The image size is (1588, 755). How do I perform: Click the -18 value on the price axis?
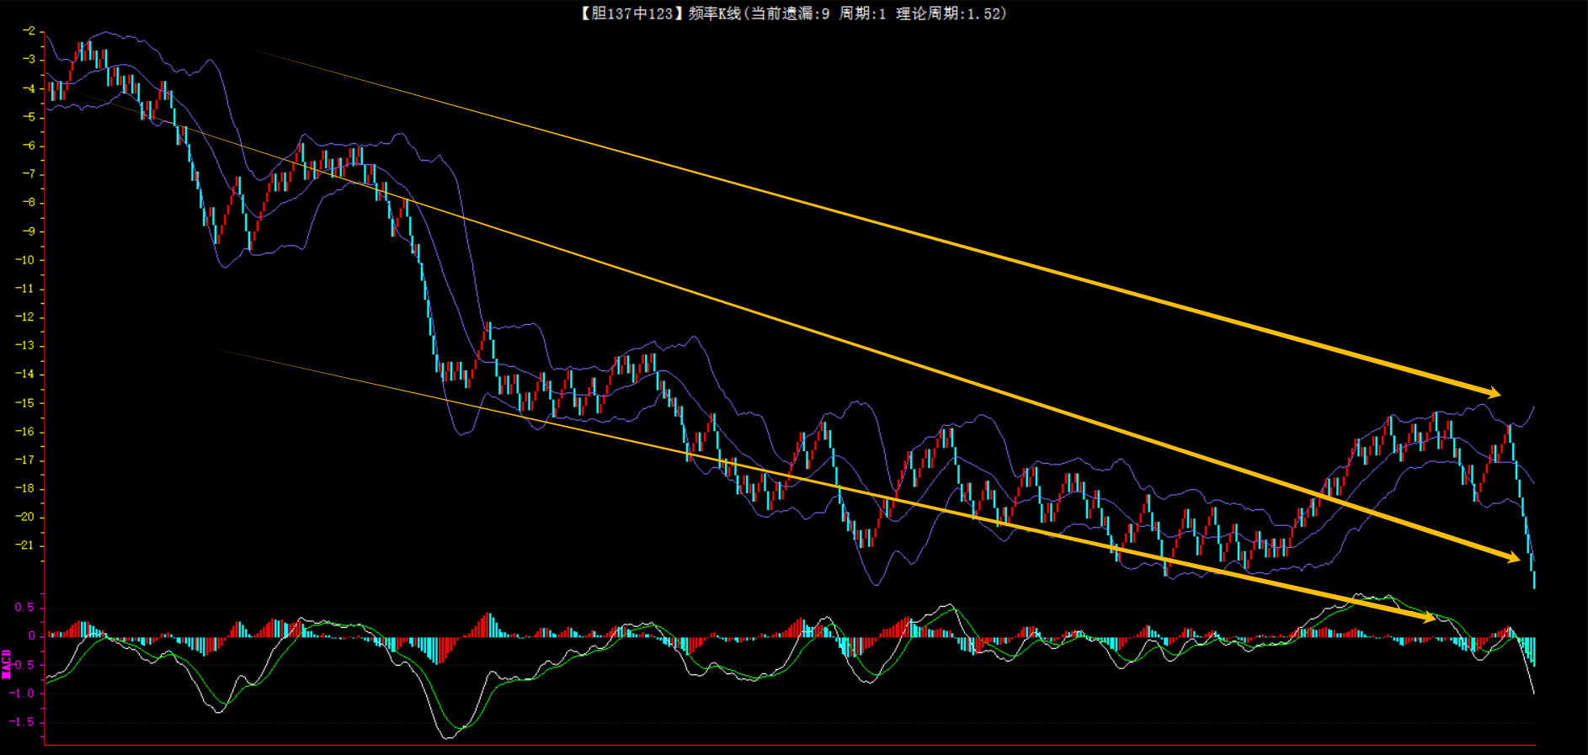[24, 489]
